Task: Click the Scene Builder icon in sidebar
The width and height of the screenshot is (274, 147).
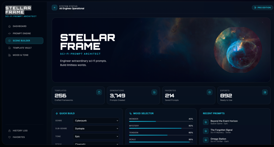Action: point(9,41)
